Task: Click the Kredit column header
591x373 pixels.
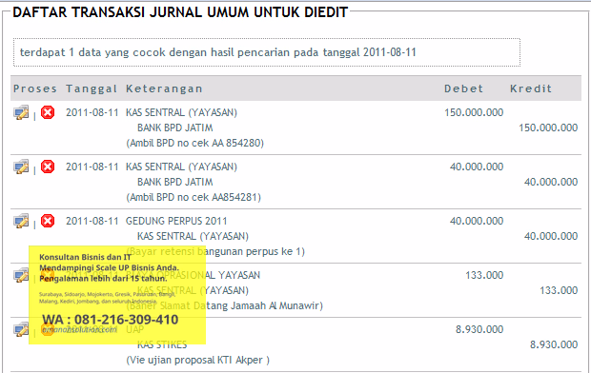Action: (x=531, y=88)
